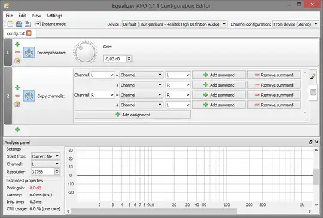Open the View menu
This screenshot has width=323, height=218.
tap(36, 16)
